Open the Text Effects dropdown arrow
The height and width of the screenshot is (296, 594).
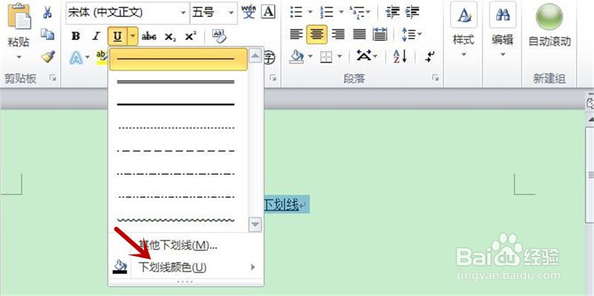(x=88, y=58)
